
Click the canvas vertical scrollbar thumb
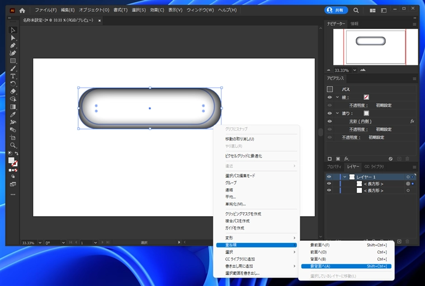pos(320,132)
